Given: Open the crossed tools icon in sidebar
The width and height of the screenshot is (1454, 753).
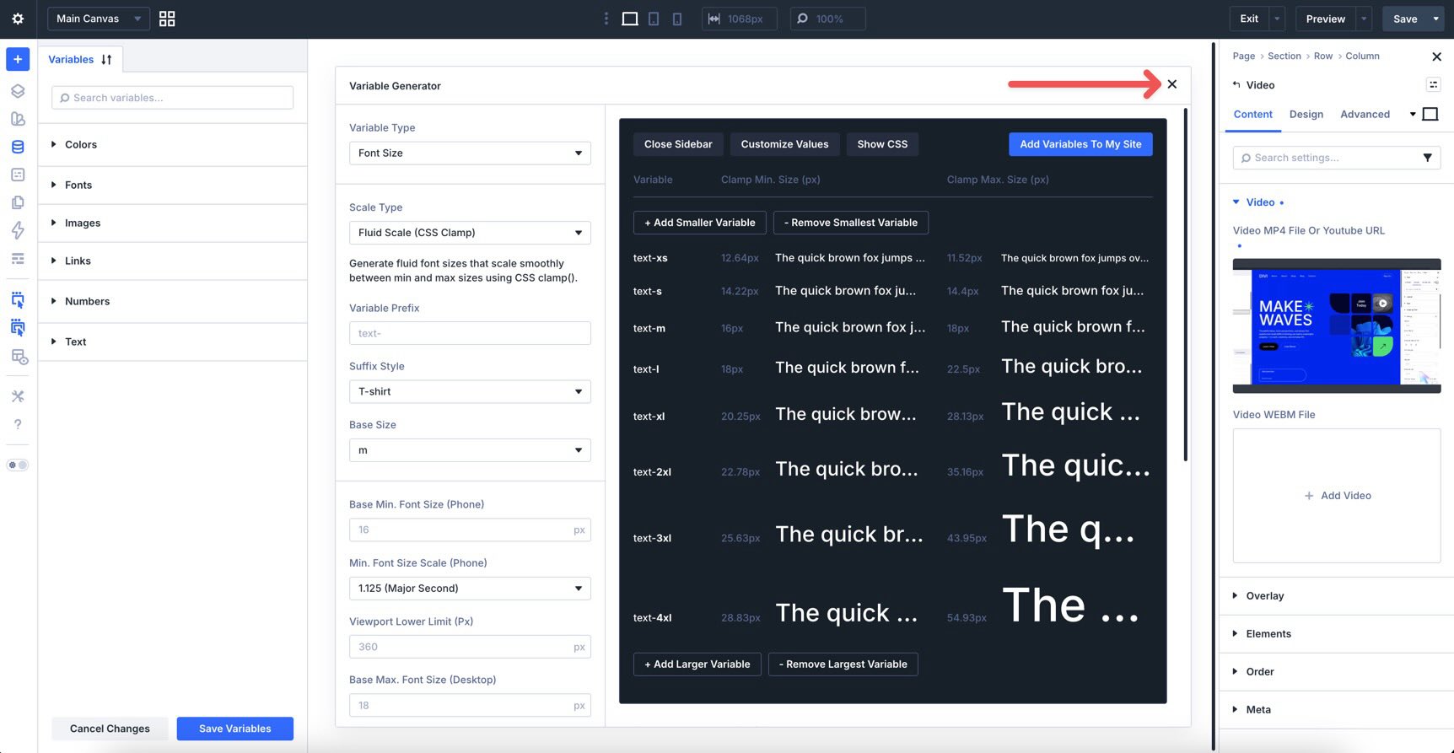Looking at the screenshot, I should 18,396.
